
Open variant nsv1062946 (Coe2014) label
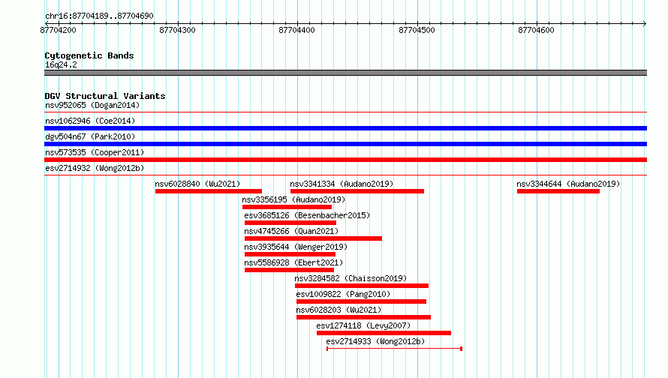point(90,121)
